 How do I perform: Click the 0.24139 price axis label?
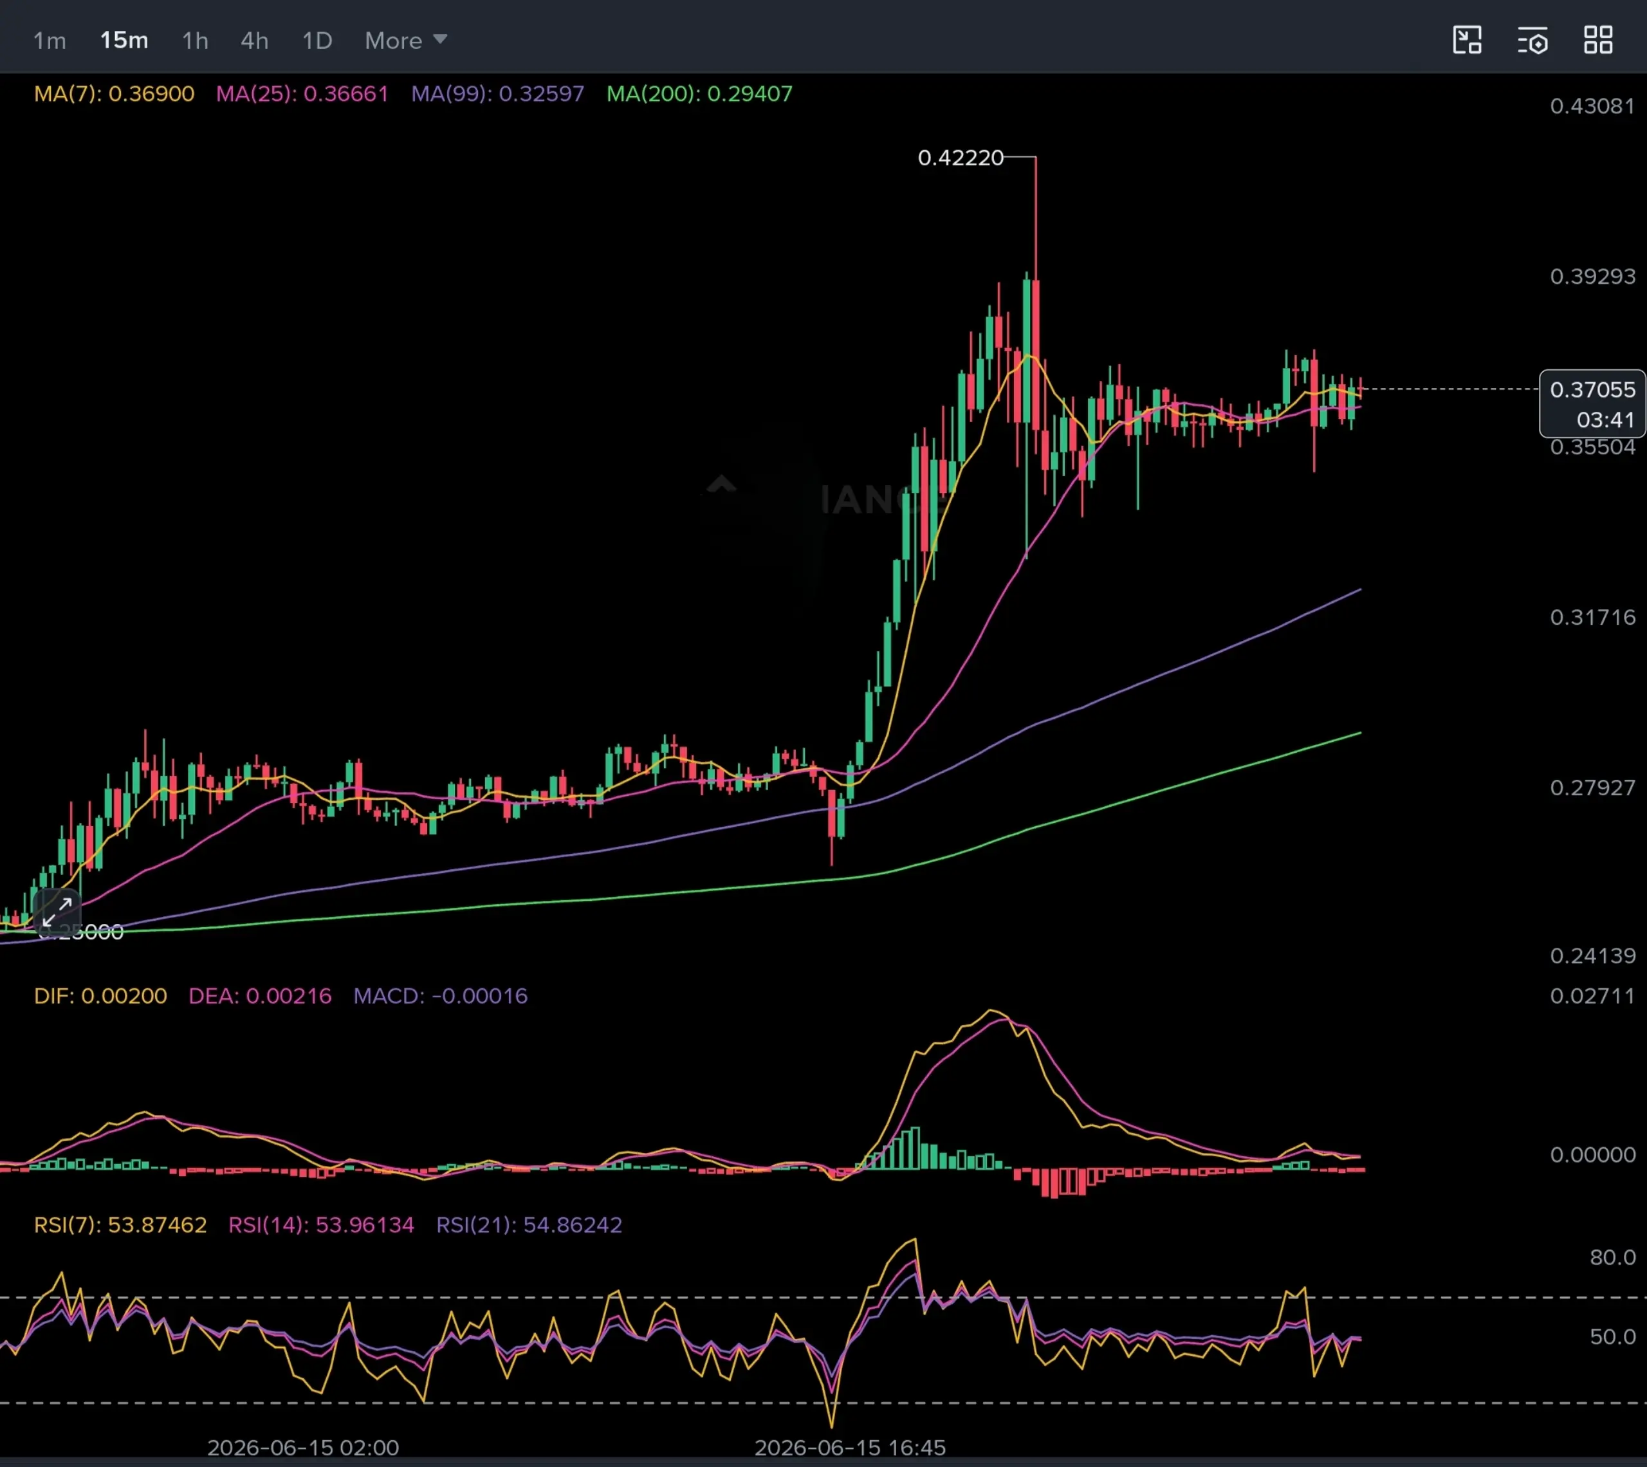pyautogui.click(x=1592, y=956)
